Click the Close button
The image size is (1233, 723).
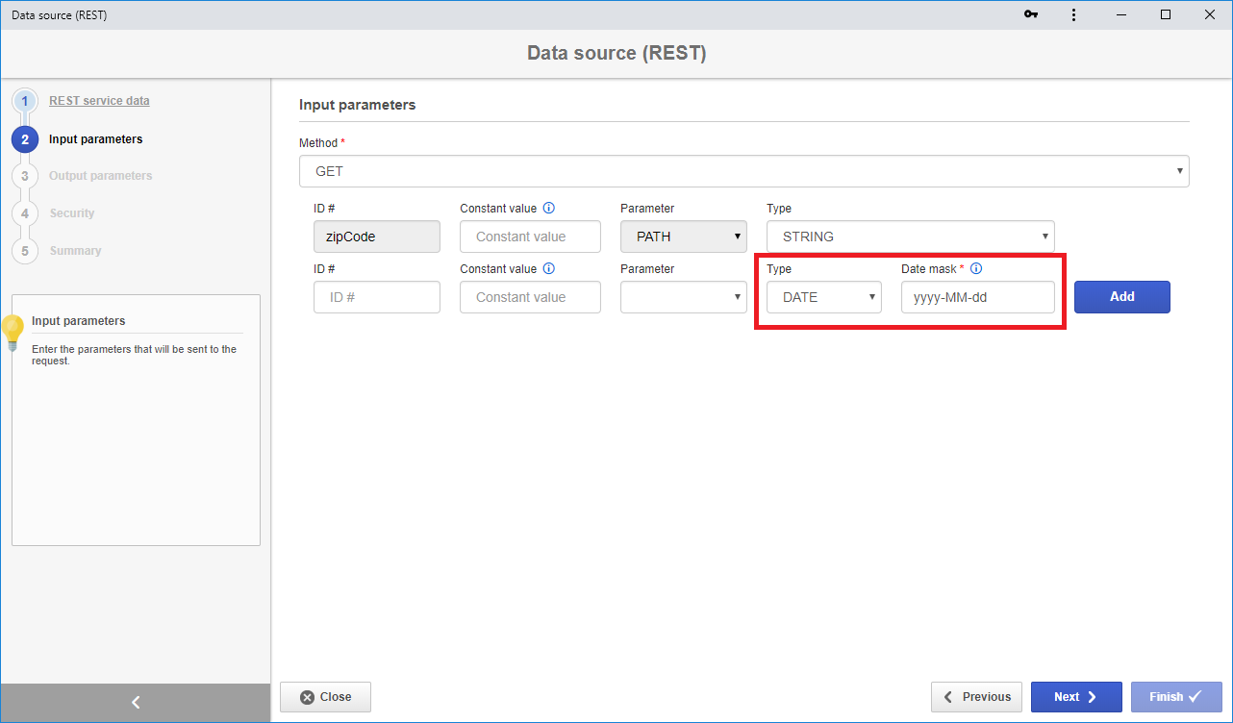pyautogui.click(x=325, y=697)
